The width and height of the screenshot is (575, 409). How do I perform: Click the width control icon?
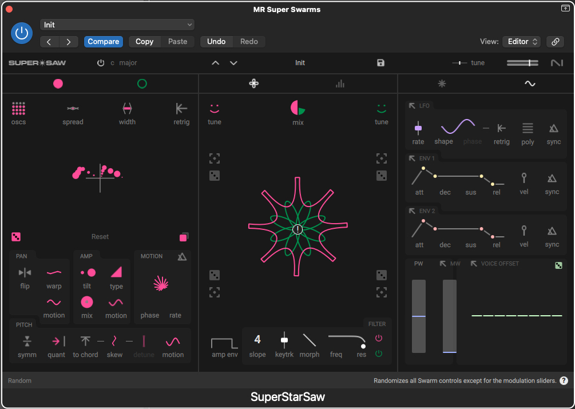pos(127,109)
